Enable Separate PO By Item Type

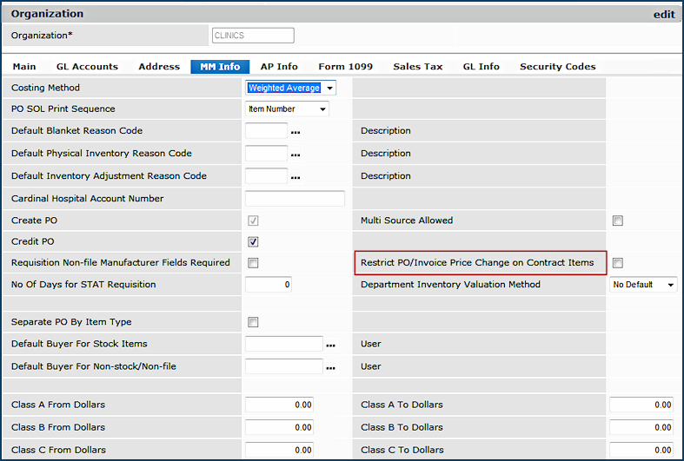coord(253,322)
